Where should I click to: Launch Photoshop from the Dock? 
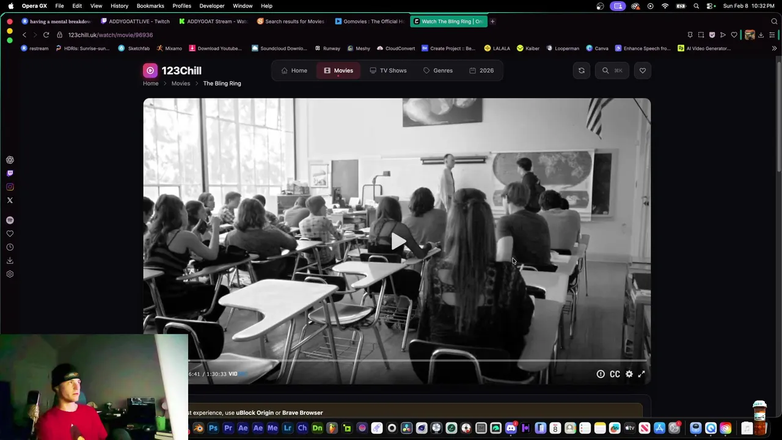[213, 428]
